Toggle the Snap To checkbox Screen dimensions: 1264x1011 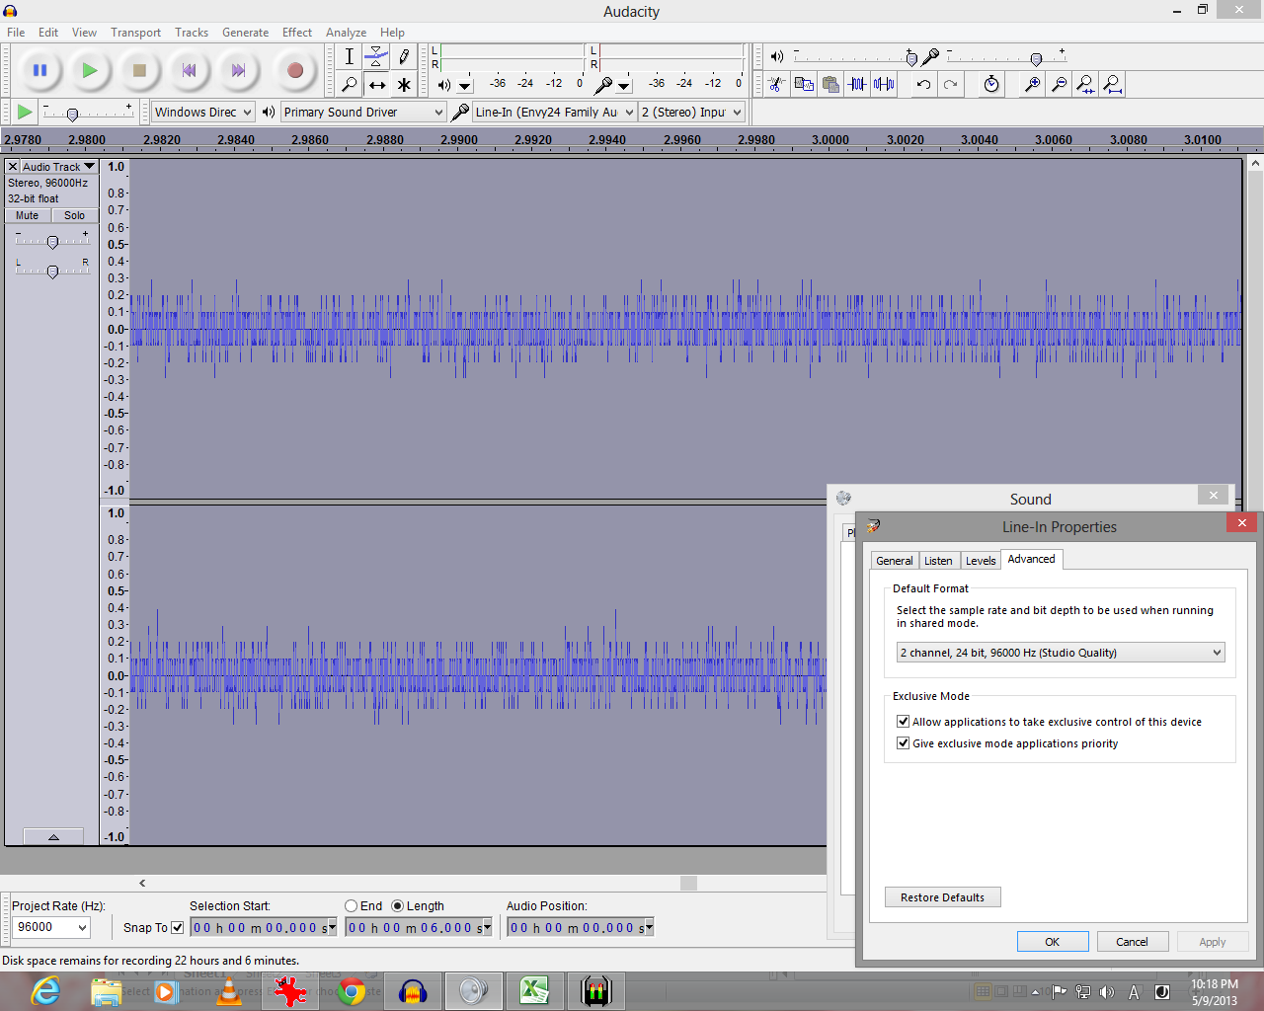178,927
